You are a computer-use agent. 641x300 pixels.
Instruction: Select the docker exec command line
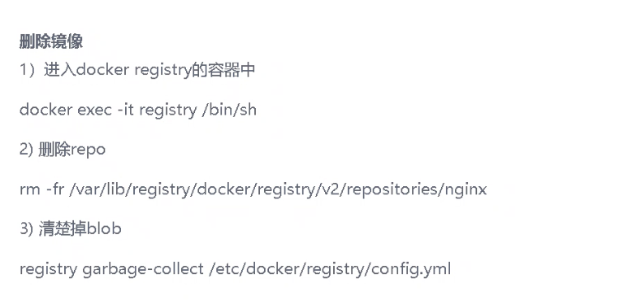click(138, 110)
